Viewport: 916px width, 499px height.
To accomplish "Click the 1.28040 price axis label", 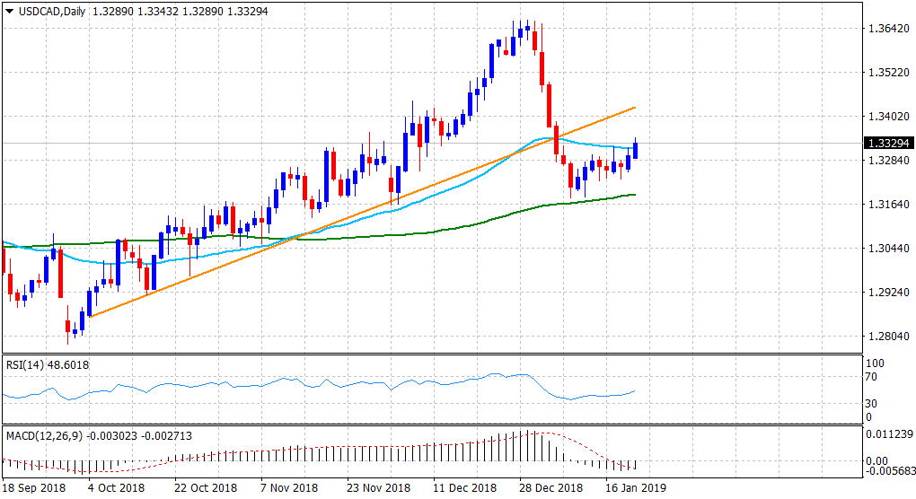I will tap(885, 337).
